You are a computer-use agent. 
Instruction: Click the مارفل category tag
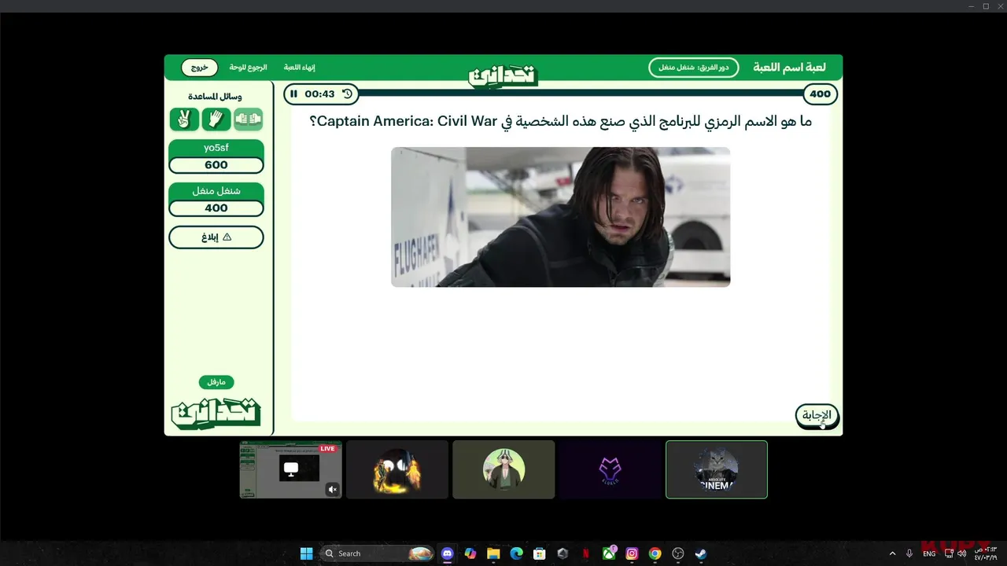(x=216, y=382)
